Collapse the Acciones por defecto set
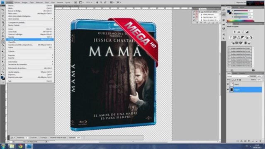 [x=199, y=12]
